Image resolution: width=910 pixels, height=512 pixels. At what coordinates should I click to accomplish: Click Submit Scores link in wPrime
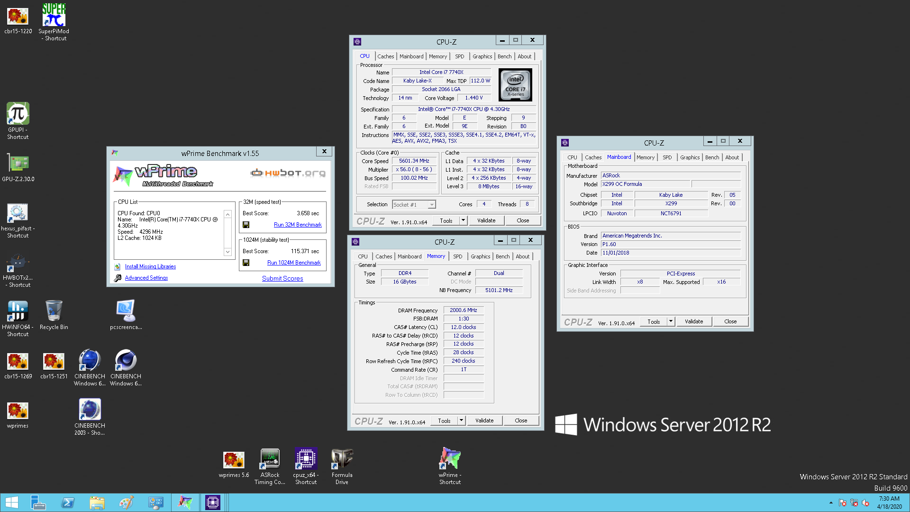[282, 278]
